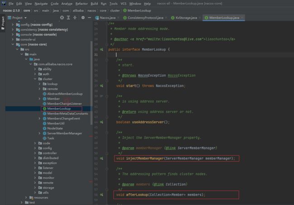Click the Project panel vertical scrollbar
Screen dimensions: 294x205
[x=91, y=83]
